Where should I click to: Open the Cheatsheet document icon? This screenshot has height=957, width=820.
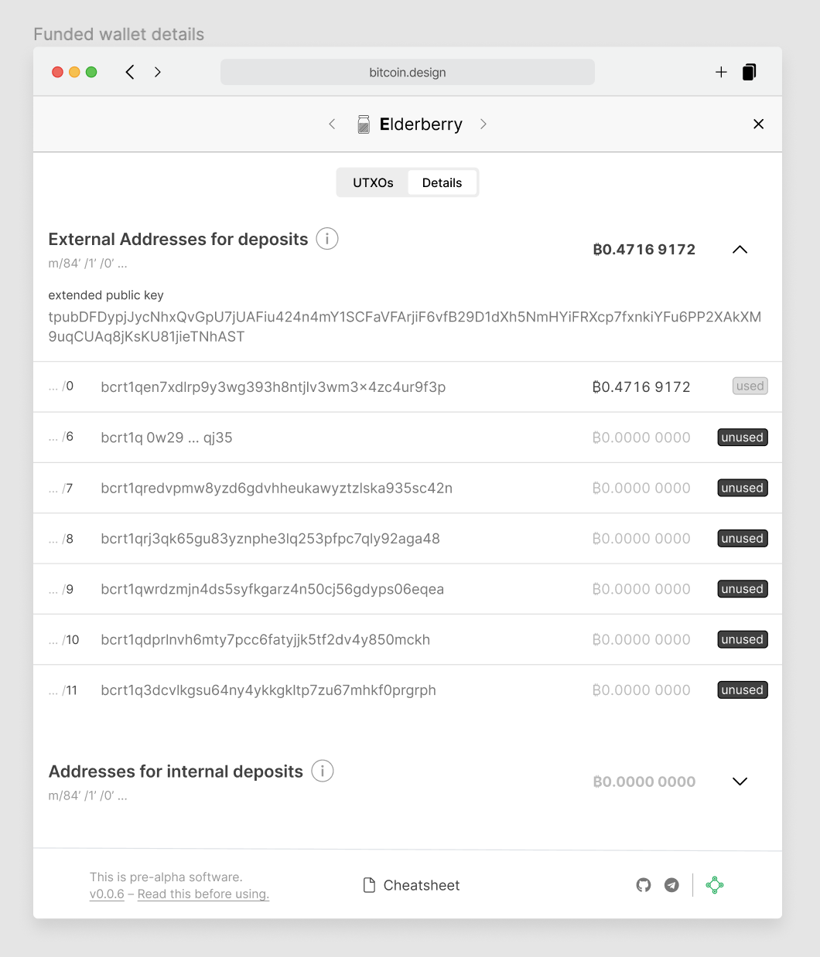pos(369,885)
